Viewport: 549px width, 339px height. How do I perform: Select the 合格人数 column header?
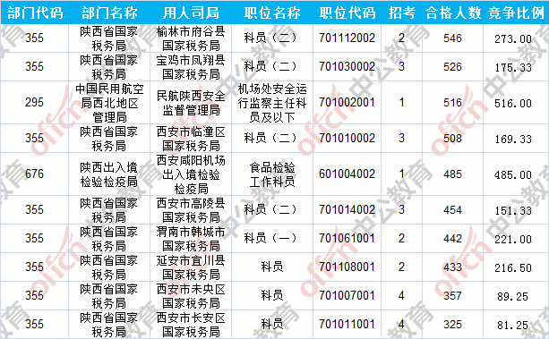[x=452, y=13]
